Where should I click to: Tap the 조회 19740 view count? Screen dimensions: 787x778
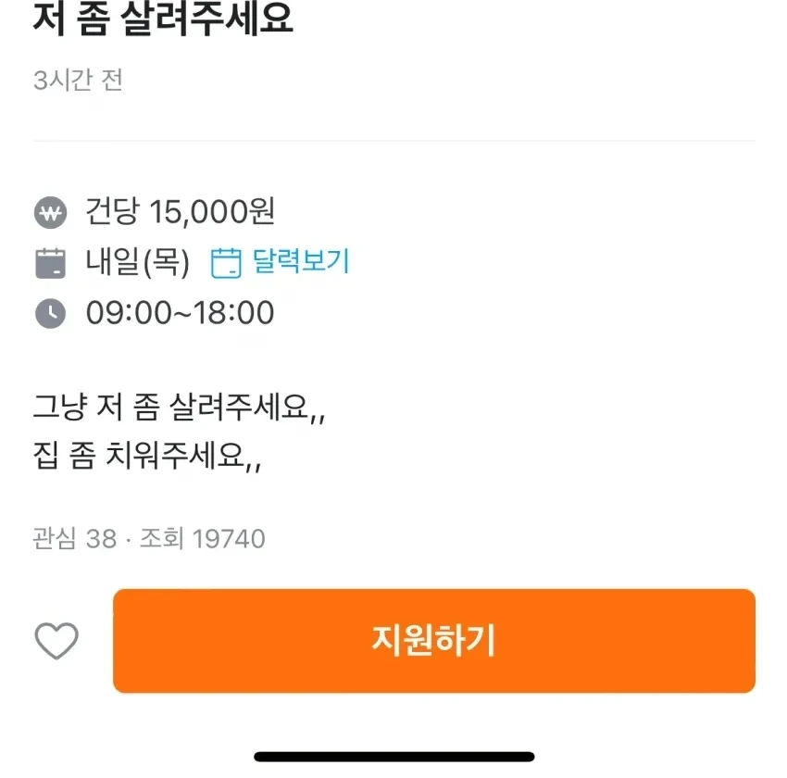[x=203, y=538]
